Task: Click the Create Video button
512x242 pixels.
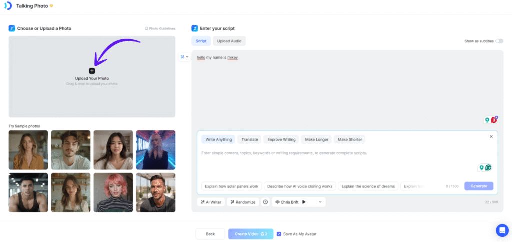Action: [x=251, y=234]
